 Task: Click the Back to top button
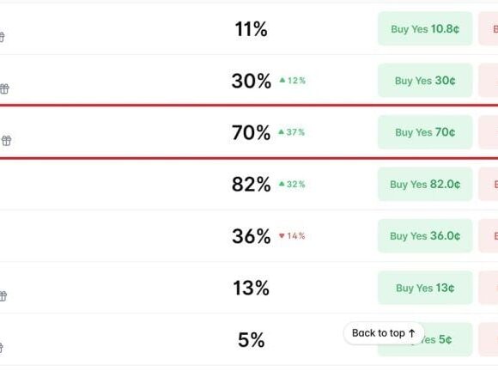[x=384, y=333]
